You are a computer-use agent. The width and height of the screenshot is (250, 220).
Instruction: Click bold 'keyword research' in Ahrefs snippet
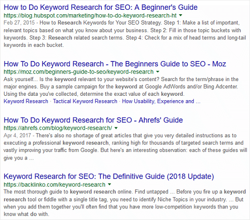(86, 143)
